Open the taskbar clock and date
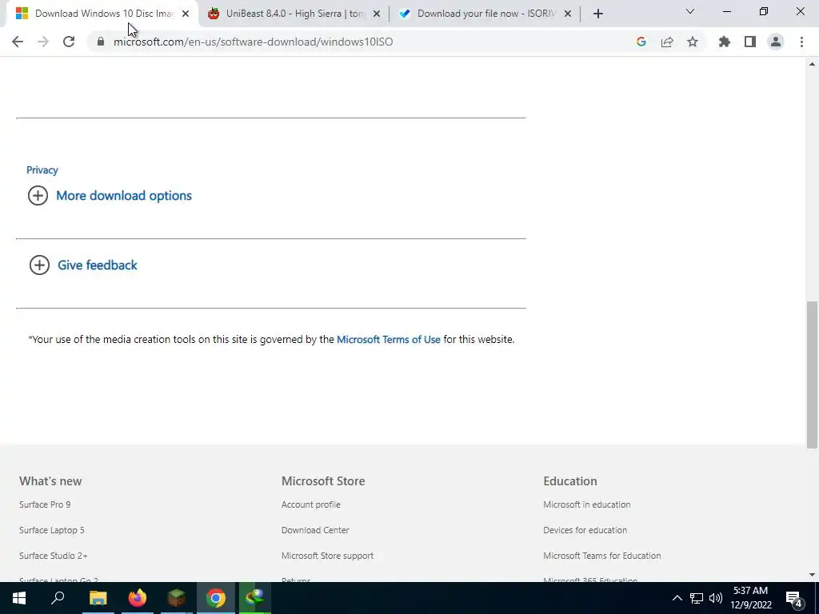Screen dimensions: 819x614 click(x=750, y=598)
